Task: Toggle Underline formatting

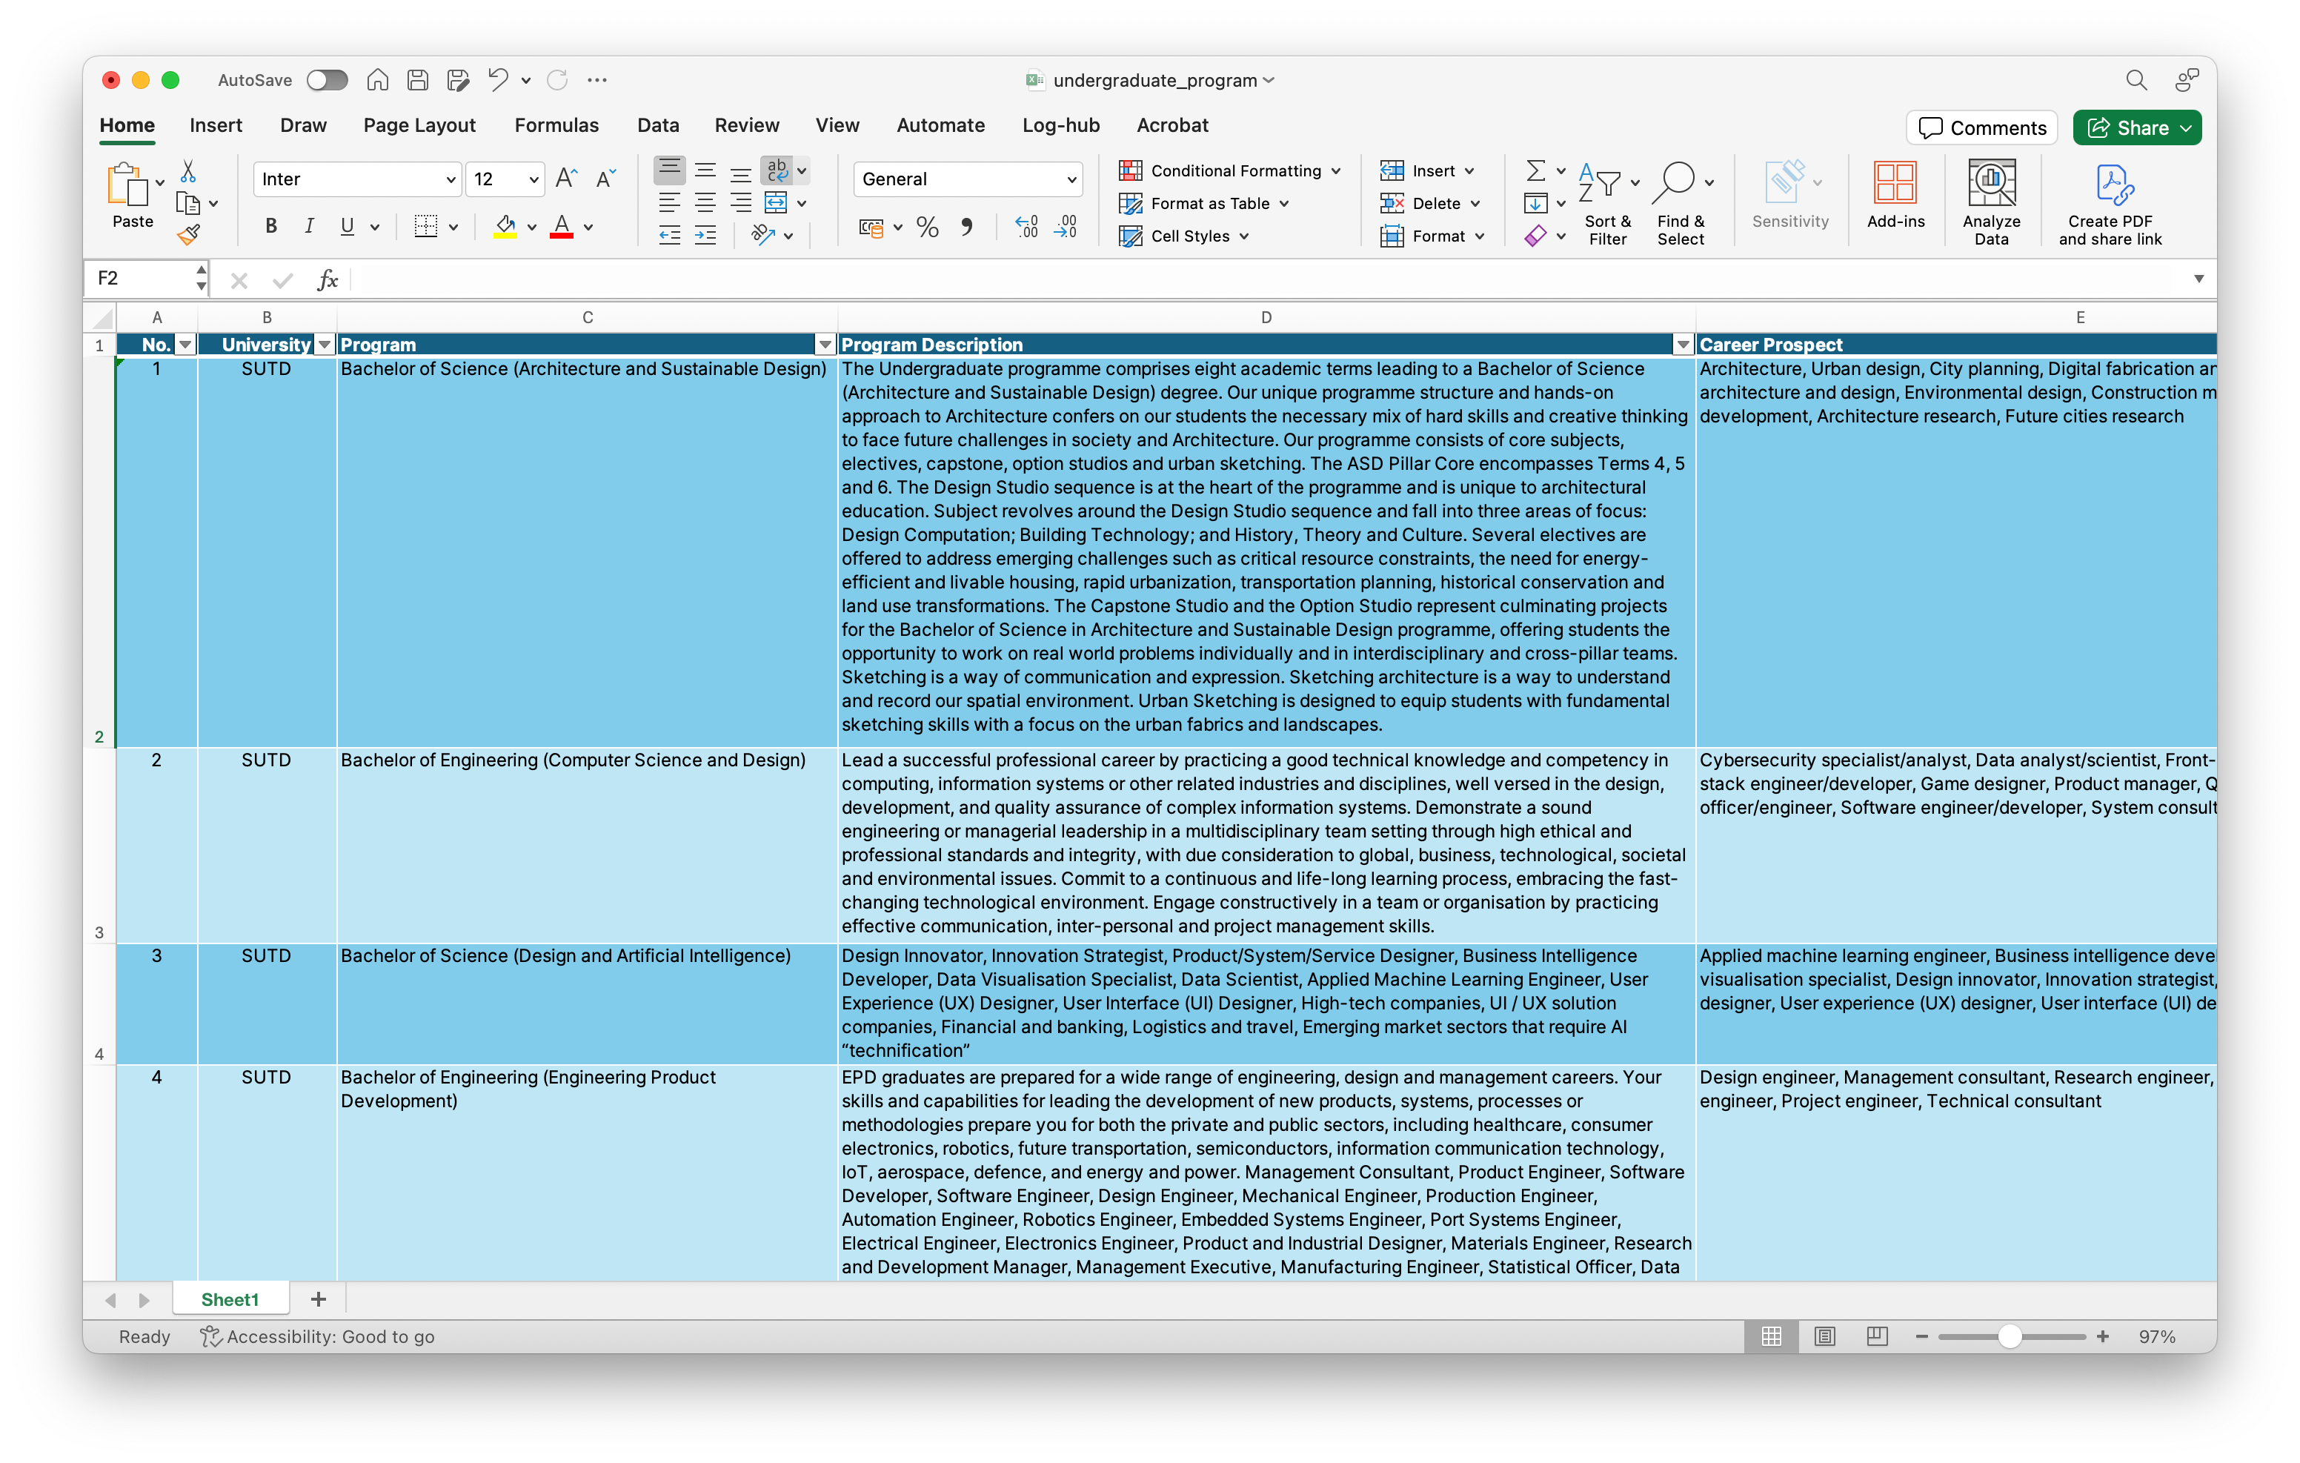Action: click(x=348, y=227)
